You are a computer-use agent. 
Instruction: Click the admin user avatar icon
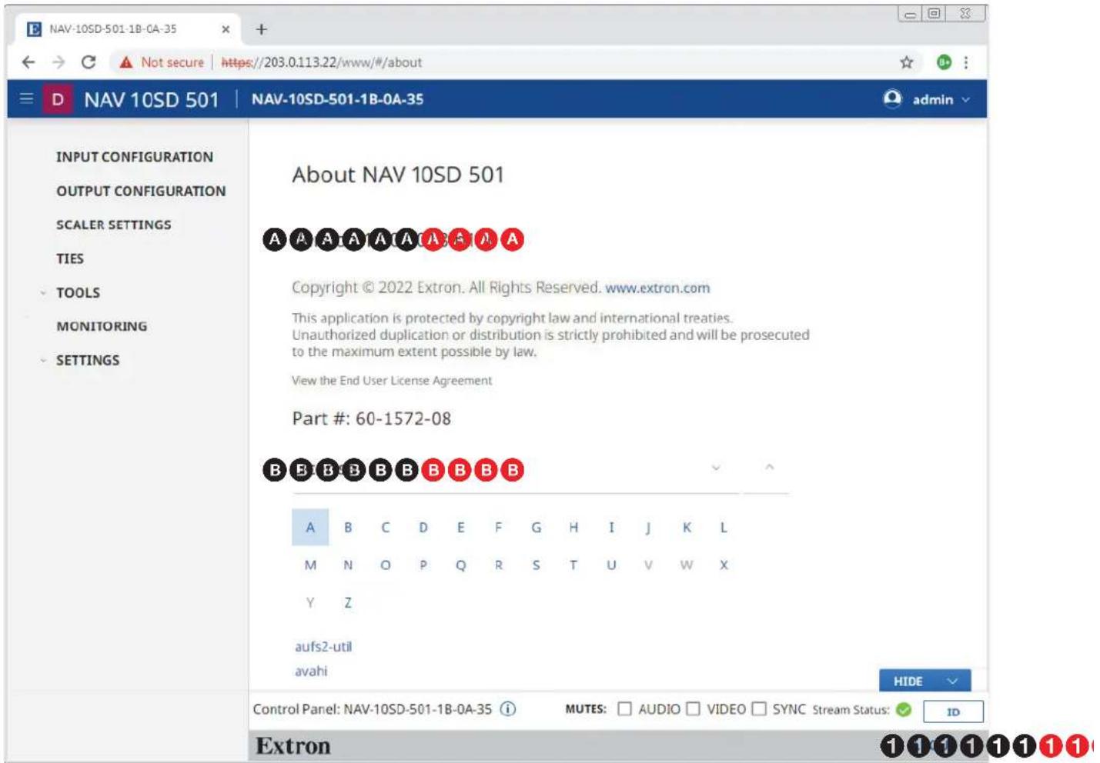[892, 98]
